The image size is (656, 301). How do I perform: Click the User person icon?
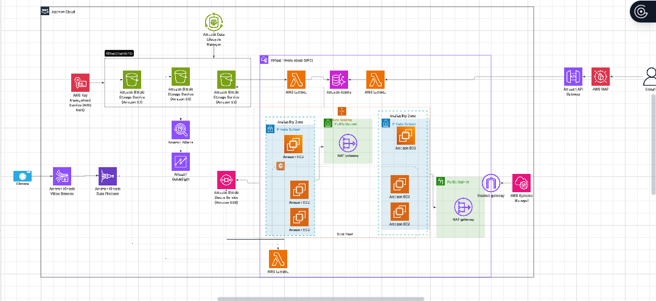point(650,77)
